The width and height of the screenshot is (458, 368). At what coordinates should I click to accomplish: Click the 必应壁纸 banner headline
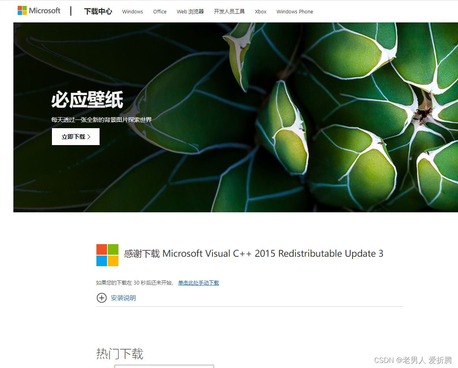[x=87, y=99]
